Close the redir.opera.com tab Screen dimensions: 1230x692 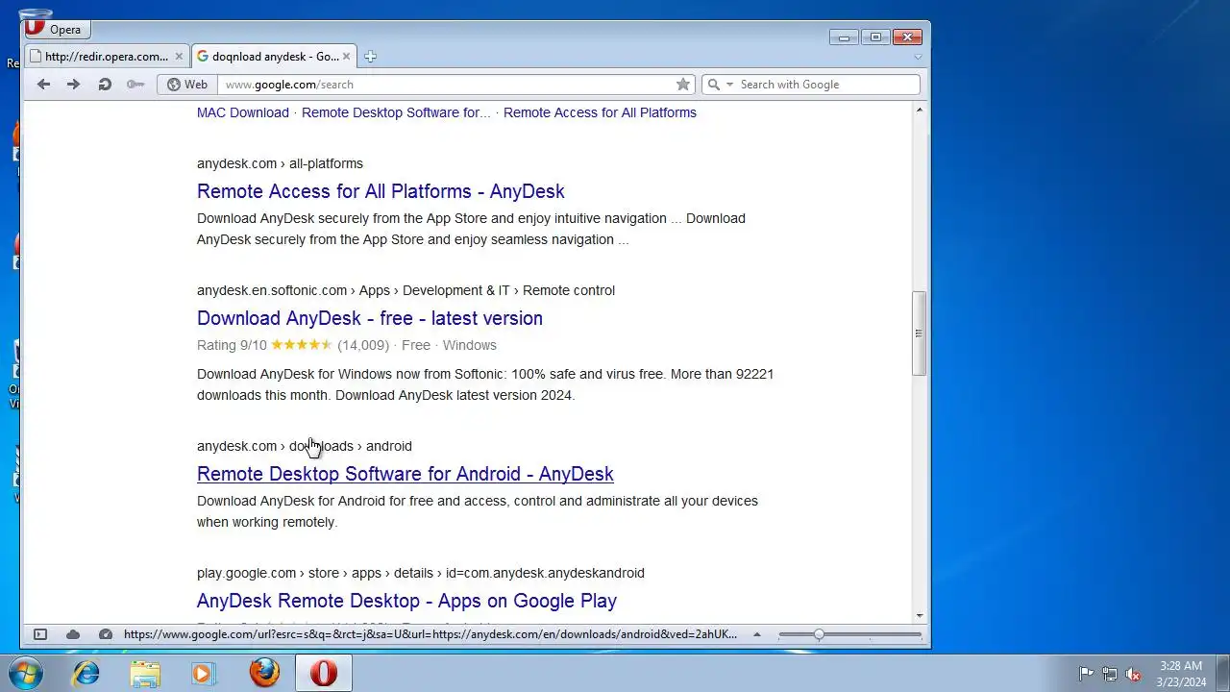click(179, 57)
